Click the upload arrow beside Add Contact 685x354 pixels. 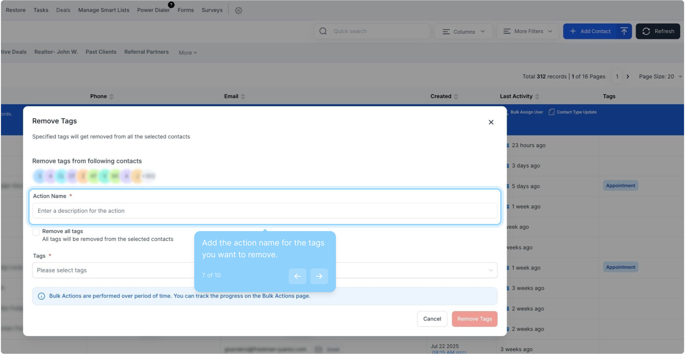point(624,31)
